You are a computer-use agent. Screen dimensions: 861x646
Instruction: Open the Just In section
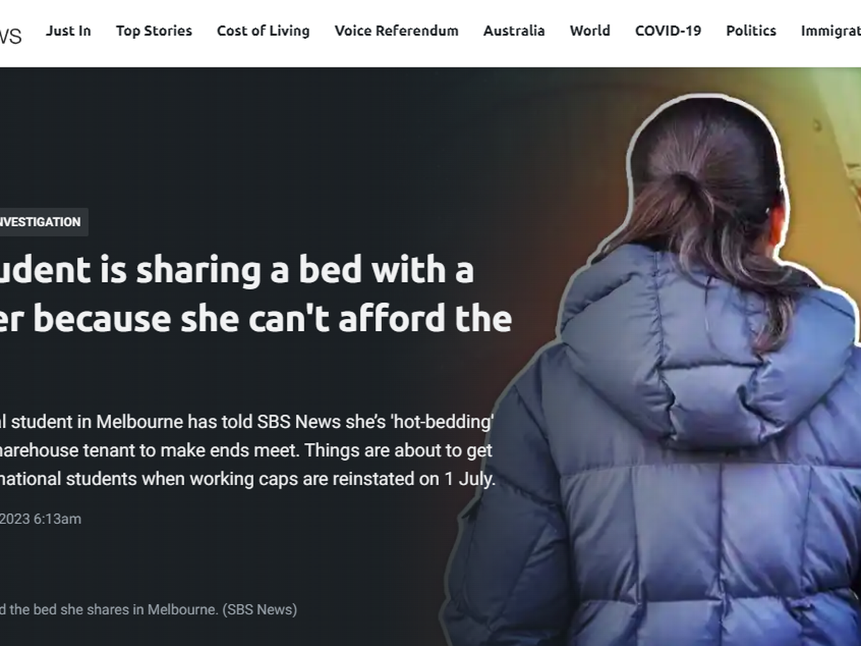tap(68, 31)
